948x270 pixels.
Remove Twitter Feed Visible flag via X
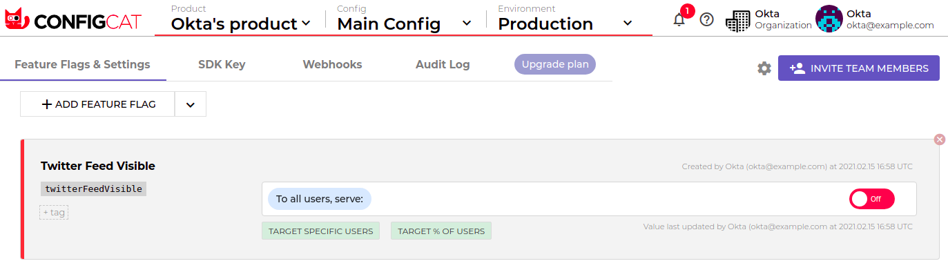[939, 139]
